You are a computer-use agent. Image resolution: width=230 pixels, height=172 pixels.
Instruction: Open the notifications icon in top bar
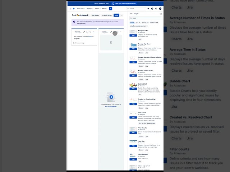(x=148, y=9)
